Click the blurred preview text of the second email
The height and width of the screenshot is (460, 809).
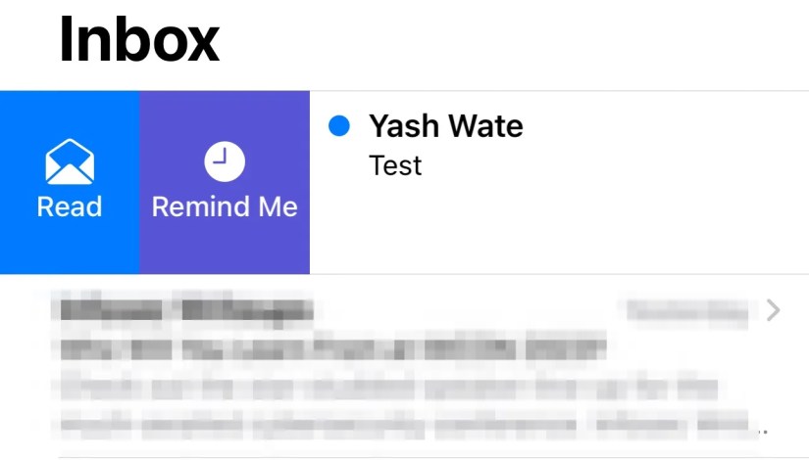click(x=392, y=388)
